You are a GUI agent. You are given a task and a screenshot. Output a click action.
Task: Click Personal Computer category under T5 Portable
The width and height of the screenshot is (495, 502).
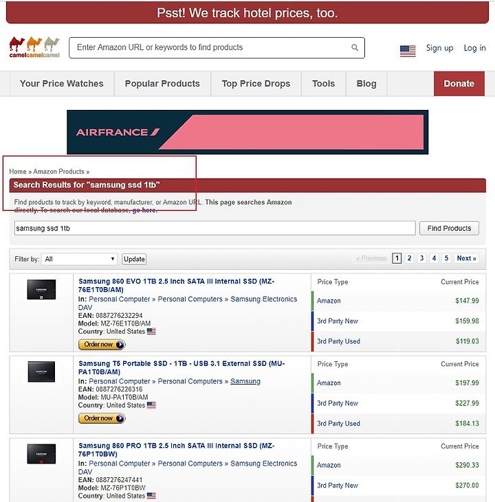(x=119, y=381)
